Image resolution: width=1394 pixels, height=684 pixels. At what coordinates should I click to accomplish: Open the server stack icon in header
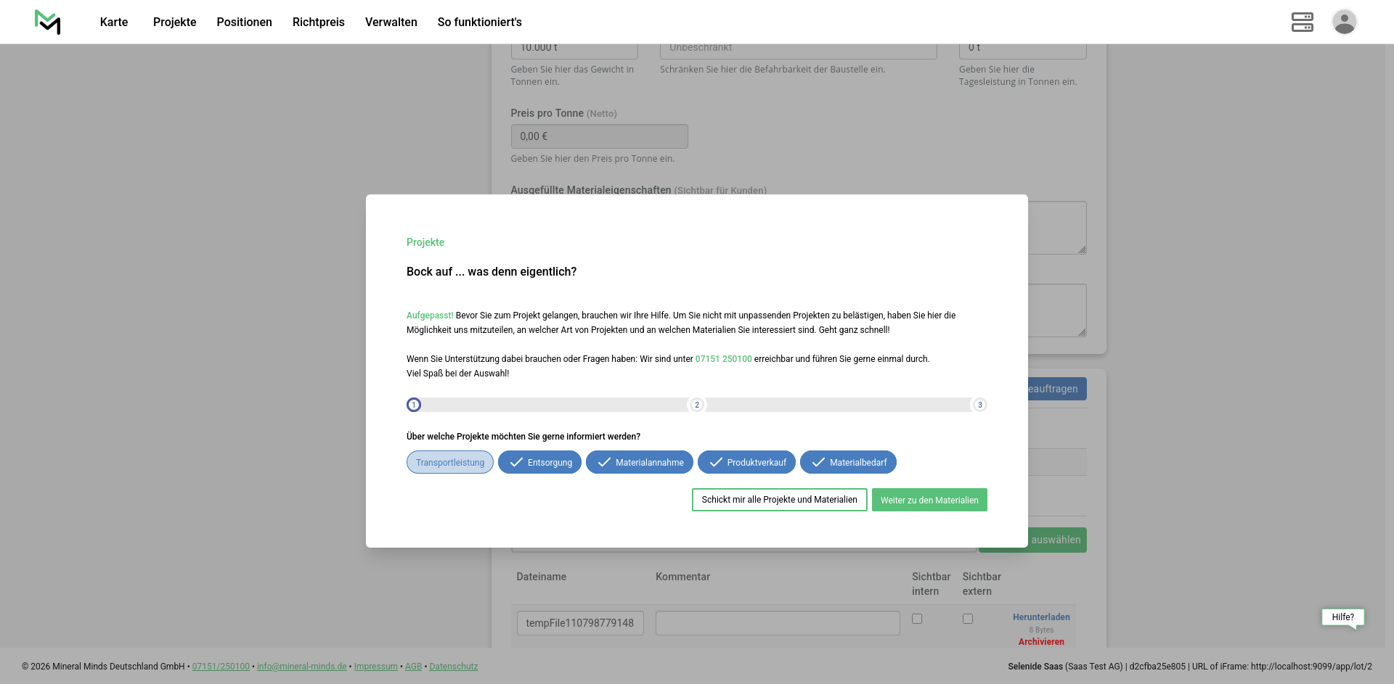point(1302,22)
